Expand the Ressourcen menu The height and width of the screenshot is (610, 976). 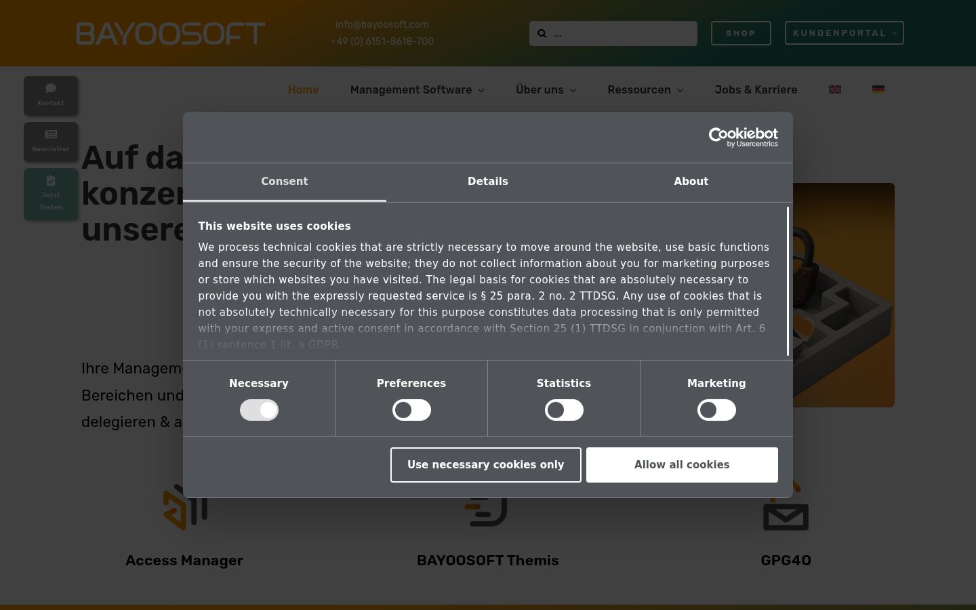pos(646,89)
